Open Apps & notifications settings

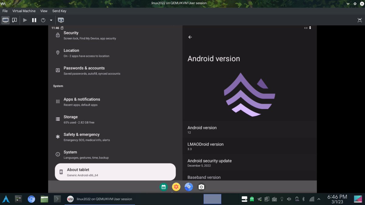tap(115, 102)
